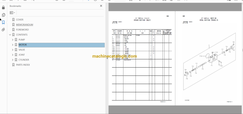Select the CYLINDER bookmark label
This screenshot has width=243, height=114.
pos(24,60)
